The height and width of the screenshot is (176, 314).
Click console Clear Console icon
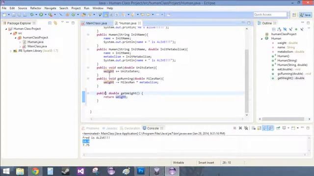[x=254, y=128]
